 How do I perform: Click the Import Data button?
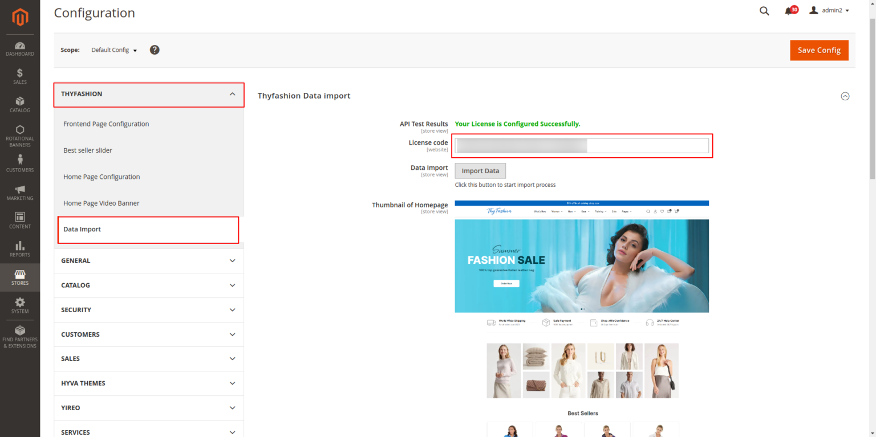coord(480,171)
